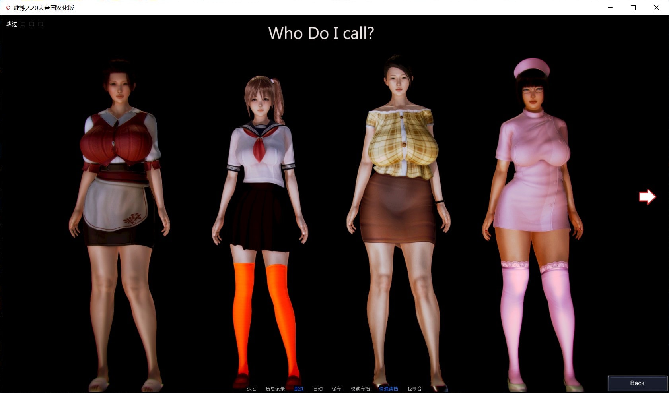The width and height of the screenshot is (669, 393).
Task: Click 快速存档 to quick save
Action: [x=360, y=389]
